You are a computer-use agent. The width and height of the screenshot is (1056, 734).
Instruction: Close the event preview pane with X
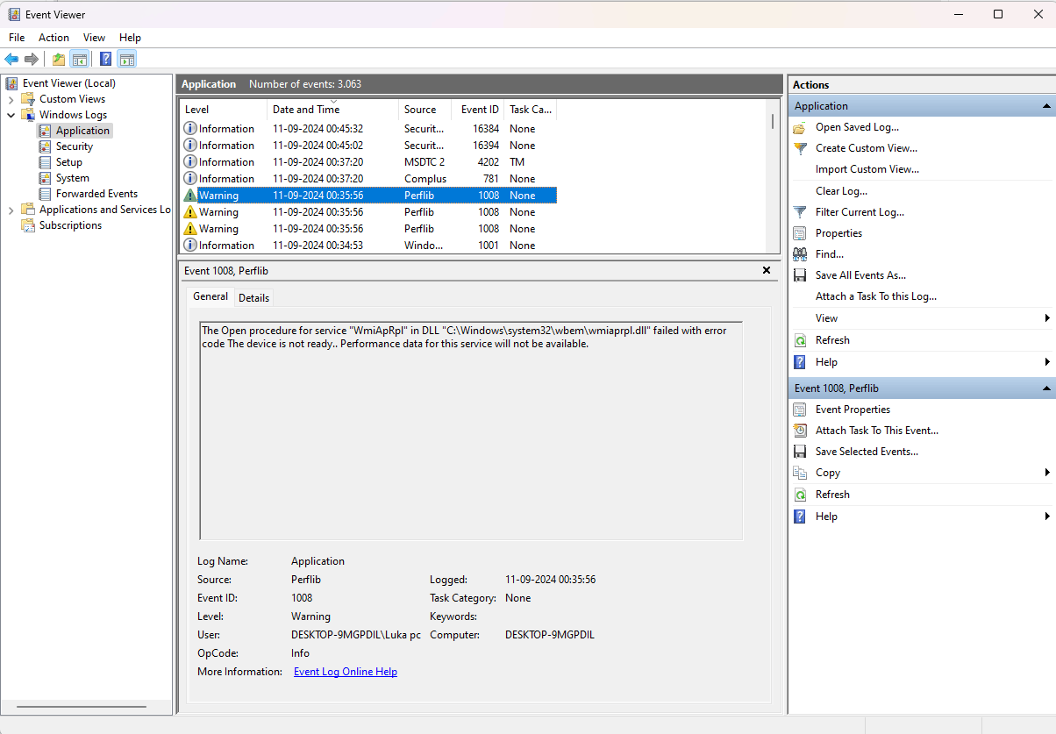(x=767, y=271)
